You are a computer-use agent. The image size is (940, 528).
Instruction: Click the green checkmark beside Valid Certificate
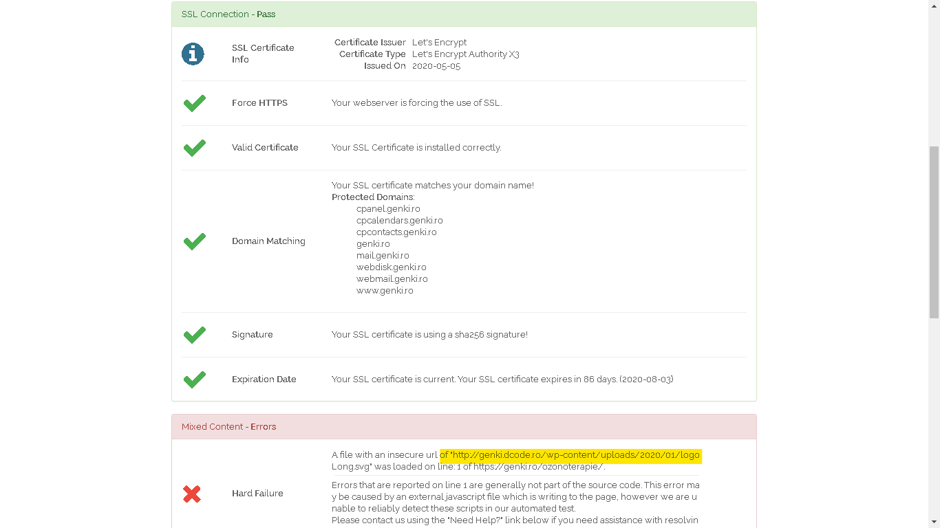(x=195, y=148)
